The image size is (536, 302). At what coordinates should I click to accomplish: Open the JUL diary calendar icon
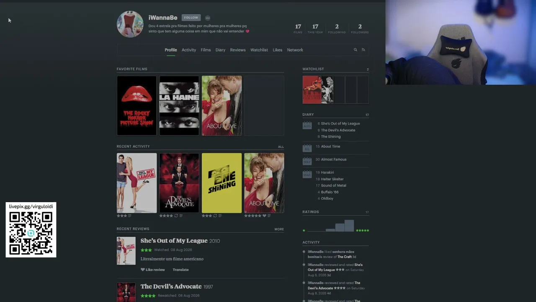(x=307, y=148)
